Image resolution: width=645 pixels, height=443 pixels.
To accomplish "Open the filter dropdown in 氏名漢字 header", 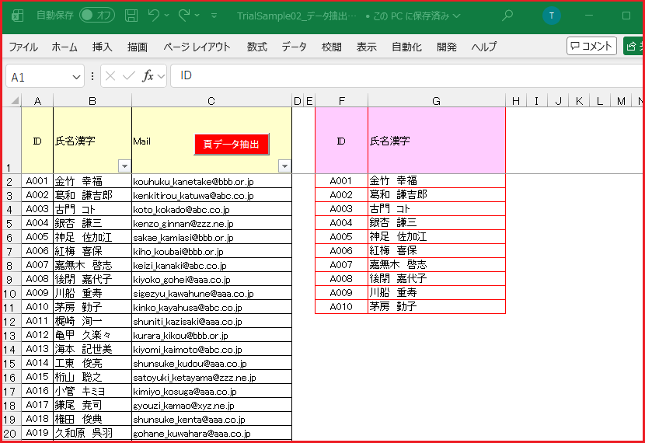I will (124, 166).
